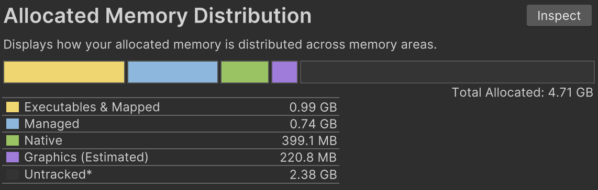
Task: Select the yellow Executables & Mapped bar segment
Action: (x=64, y=72)
